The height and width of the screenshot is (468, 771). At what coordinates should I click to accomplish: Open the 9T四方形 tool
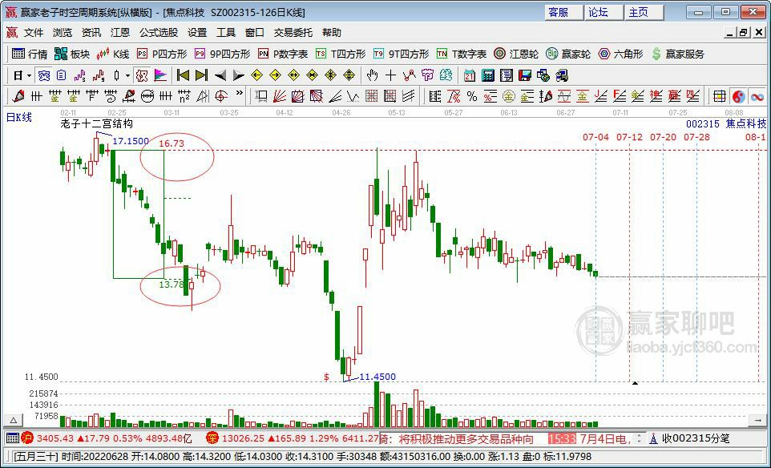401,54
